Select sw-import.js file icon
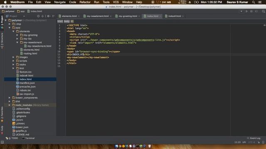 (17, 94)
